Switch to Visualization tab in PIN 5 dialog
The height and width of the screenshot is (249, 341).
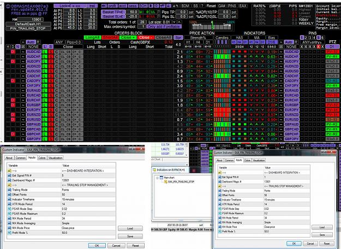(55, 158)
